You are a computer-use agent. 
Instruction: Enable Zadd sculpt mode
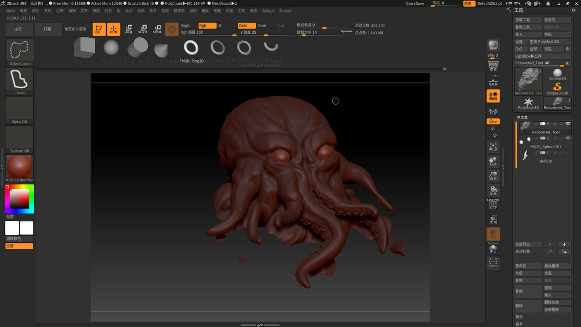click(x=247, y=26)
